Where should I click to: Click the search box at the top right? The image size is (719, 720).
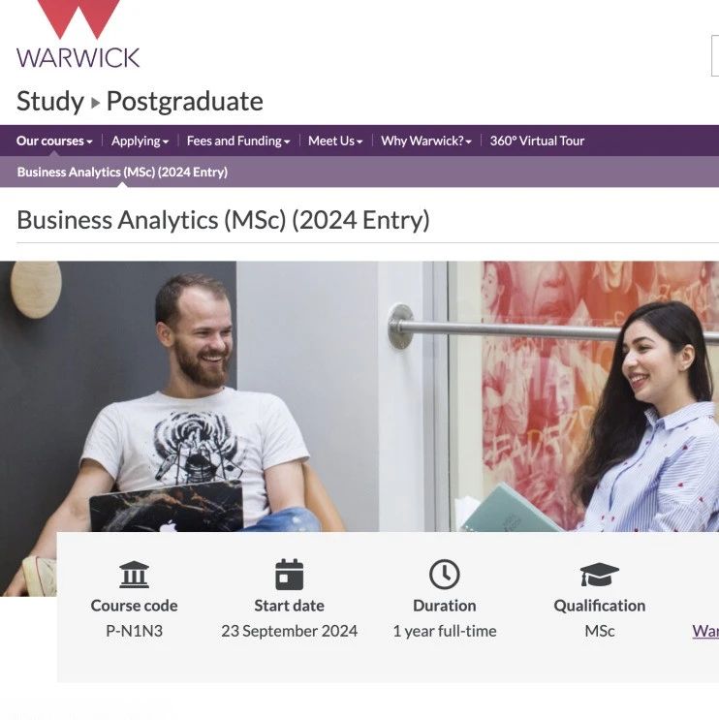[715, 55]
